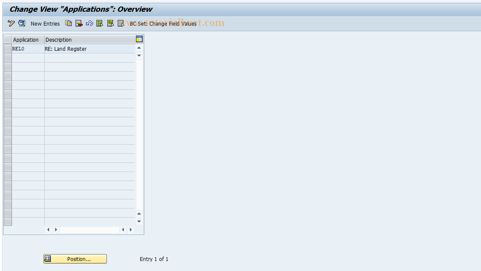Click the Position... button
Image resolution: width=481 pixels, height=271 pixels.
tap(75, 259)
